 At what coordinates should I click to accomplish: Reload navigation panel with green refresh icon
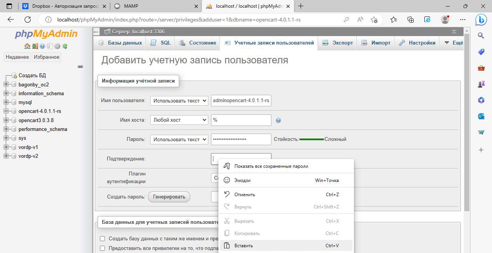[65, 46]
